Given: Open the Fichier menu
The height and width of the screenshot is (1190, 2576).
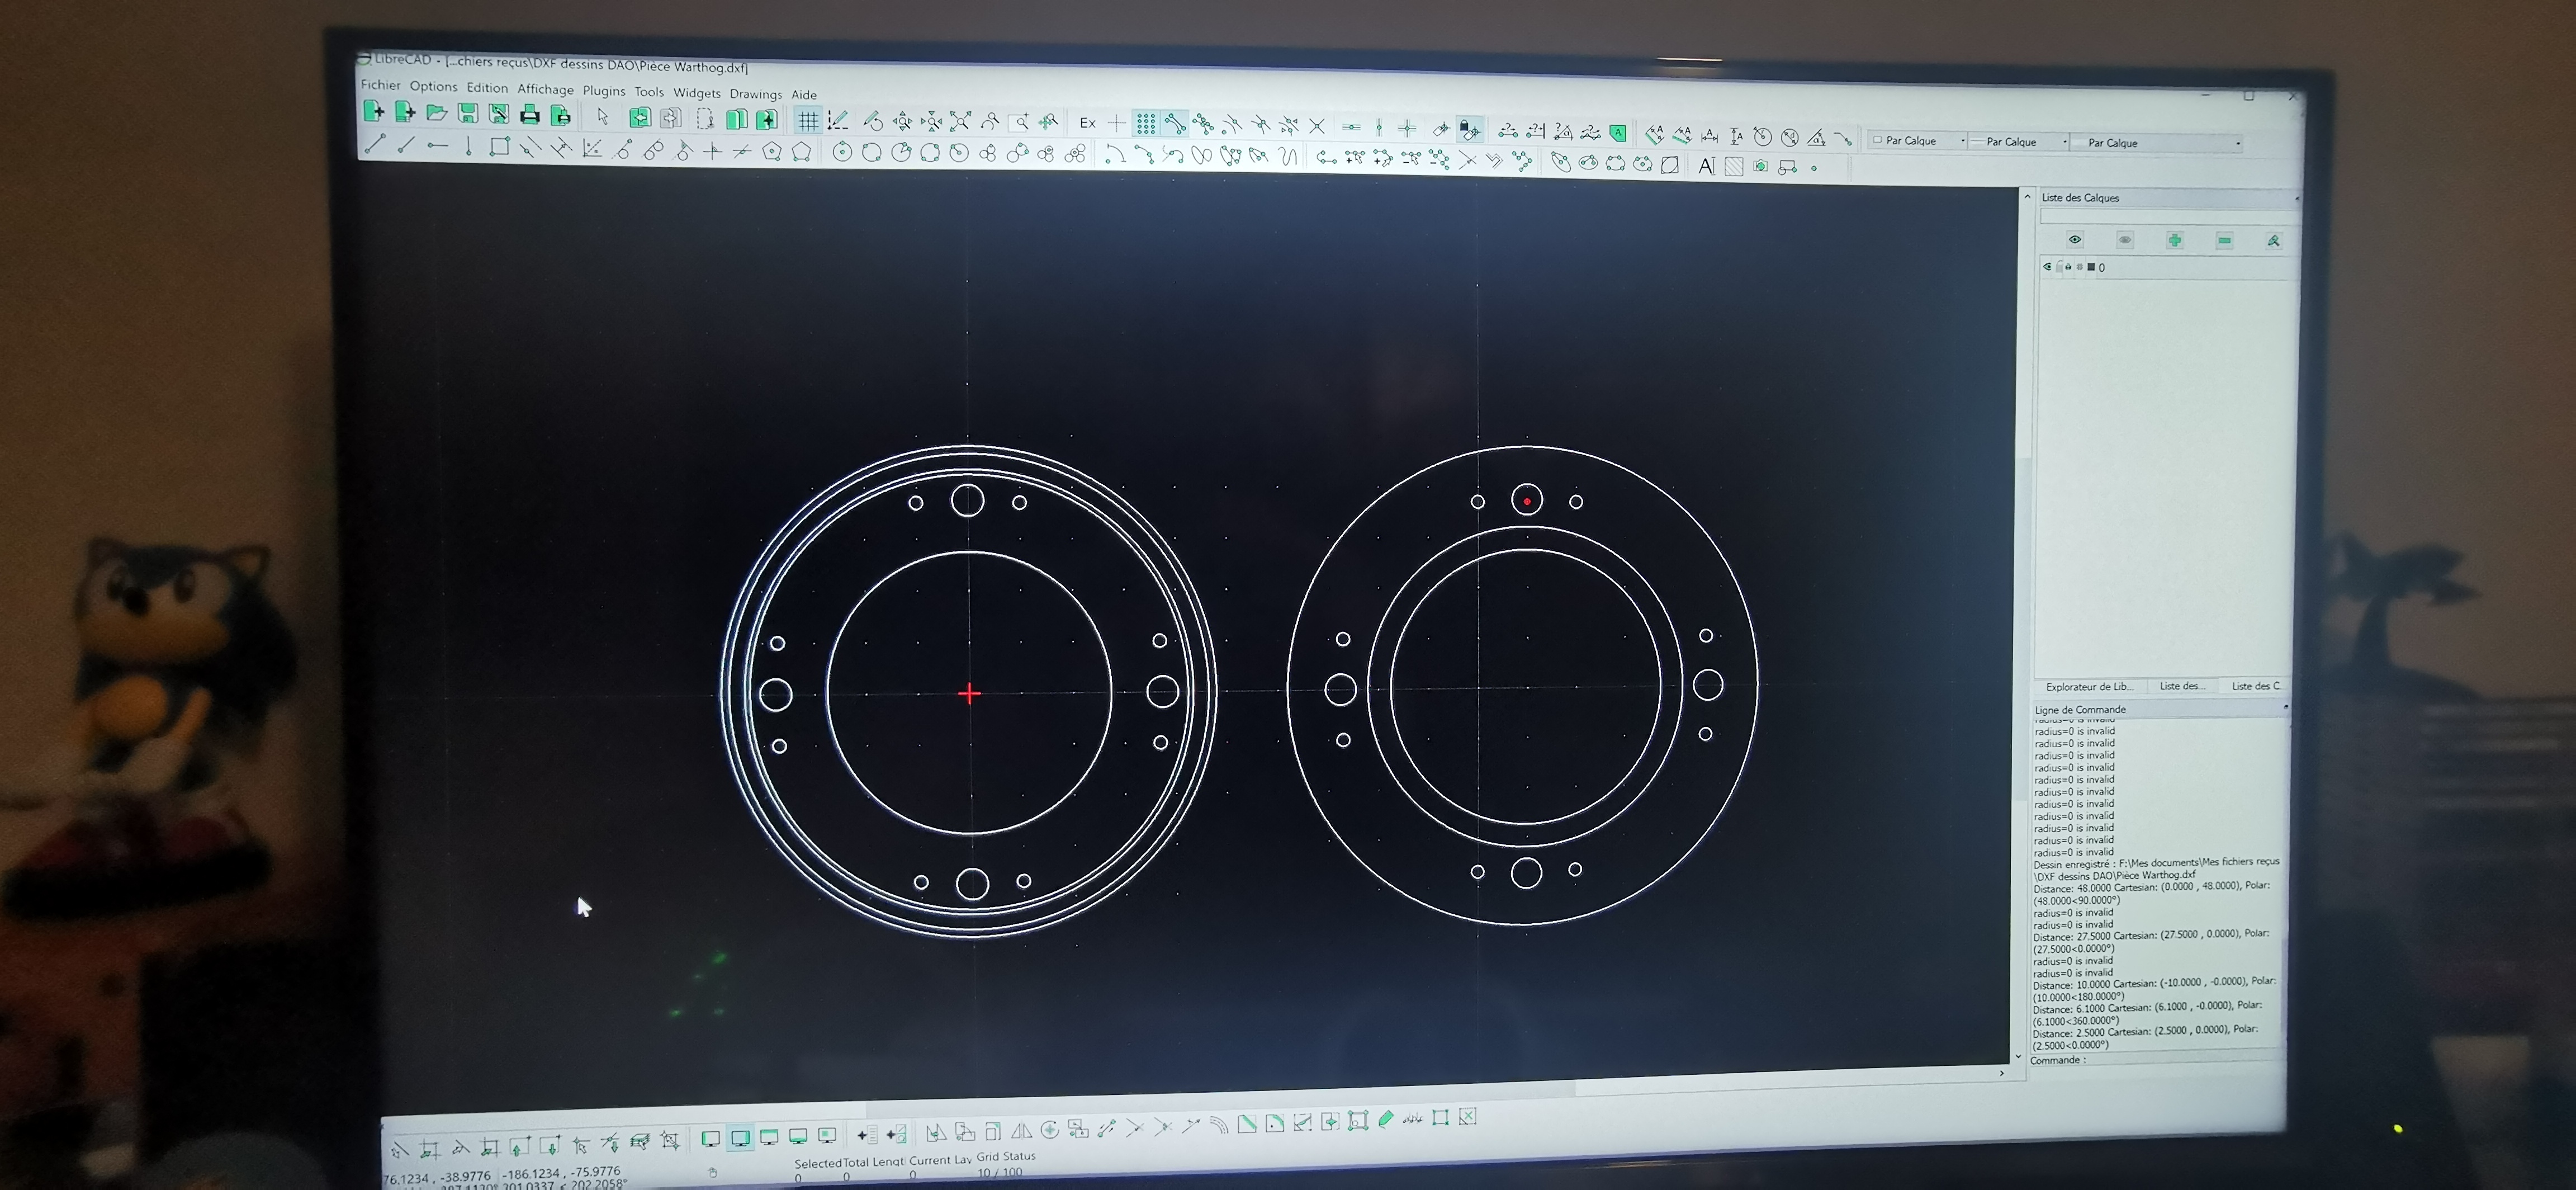Looking at the screenshot, I should pos(380,85).
